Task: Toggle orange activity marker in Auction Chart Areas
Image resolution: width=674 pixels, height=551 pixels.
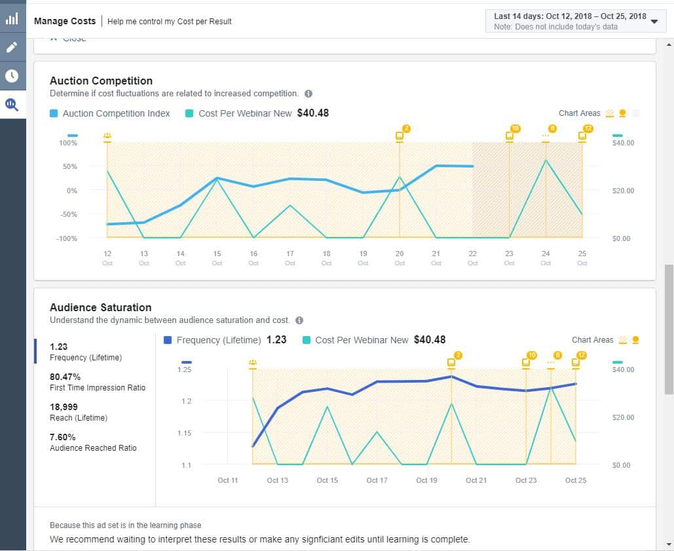Action: coord(622,113)
